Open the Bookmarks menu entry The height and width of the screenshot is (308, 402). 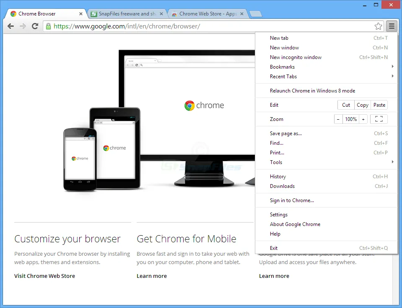[327, 67]
